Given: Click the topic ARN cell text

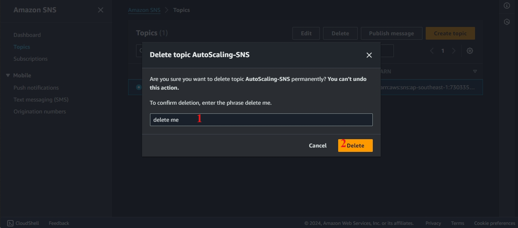Looking at the screenshot, I should tap(428, 87).
